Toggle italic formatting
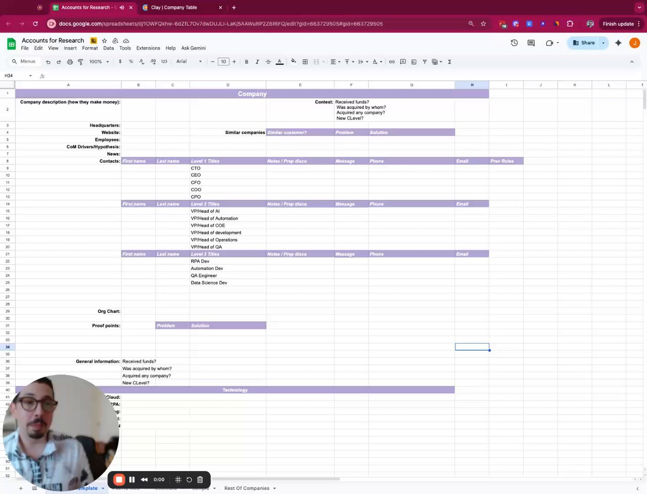This screenshot has width=647, height=494. (x=257, y=62)
